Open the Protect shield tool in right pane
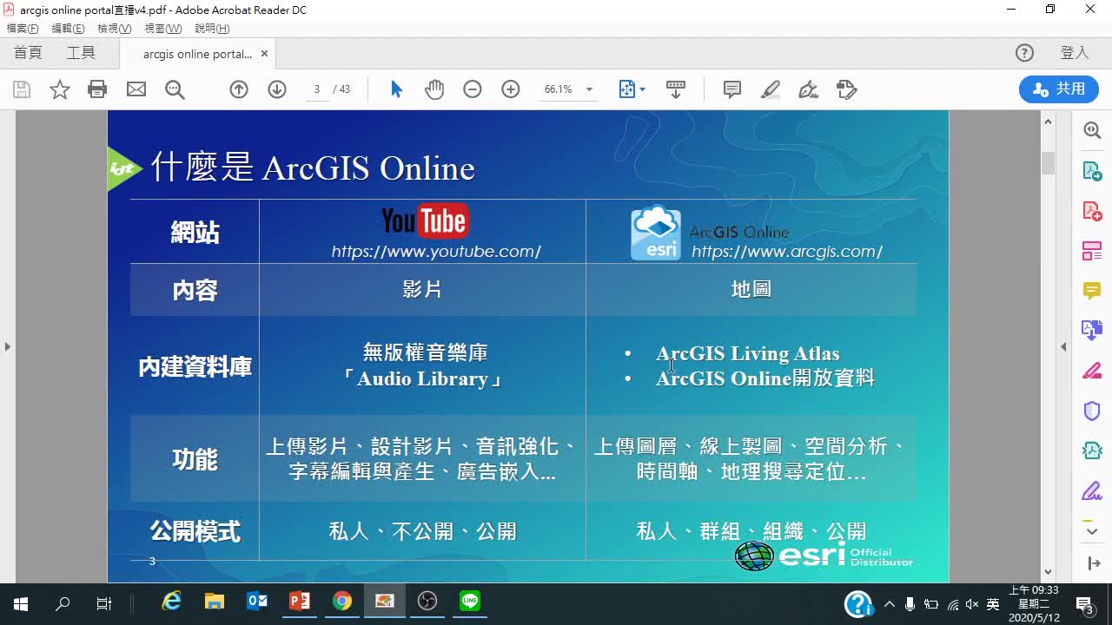Viewport: 1112px width, 625px height. click(x=1092, y=411)
